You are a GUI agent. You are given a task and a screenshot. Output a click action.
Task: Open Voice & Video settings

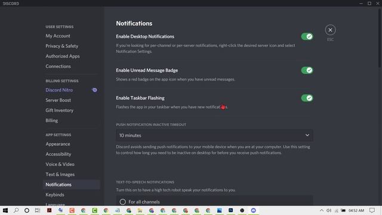click(60, 164)
